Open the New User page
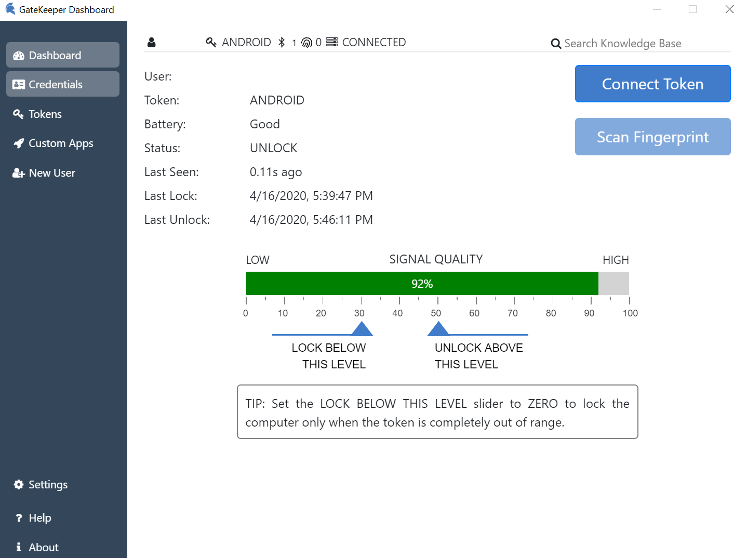 (x=52, y=173)
